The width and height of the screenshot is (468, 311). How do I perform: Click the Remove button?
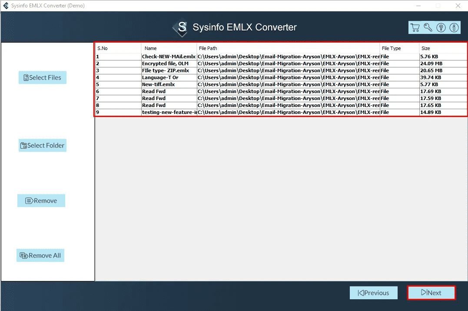point(41,201)
